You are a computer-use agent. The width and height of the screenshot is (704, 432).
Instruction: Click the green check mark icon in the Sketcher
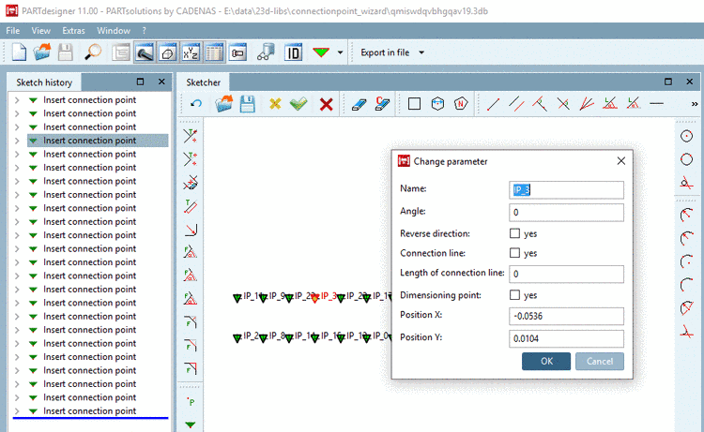pyautogui.click(x=298, y=104)
